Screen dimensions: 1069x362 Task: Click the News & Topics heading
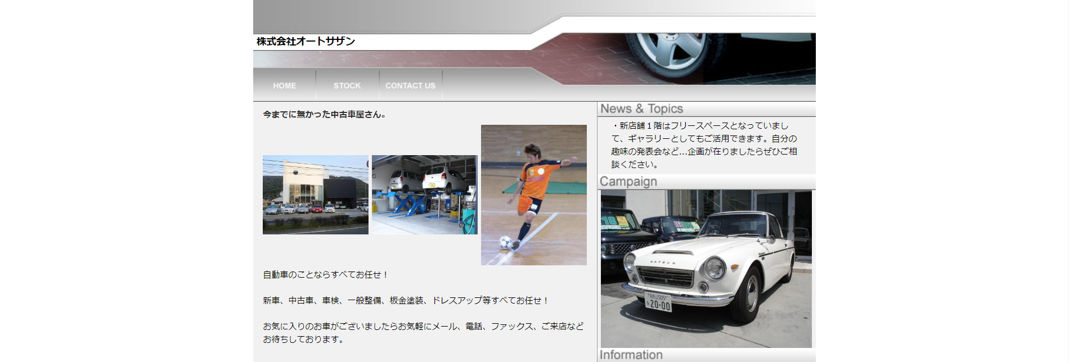click(641, 108)
